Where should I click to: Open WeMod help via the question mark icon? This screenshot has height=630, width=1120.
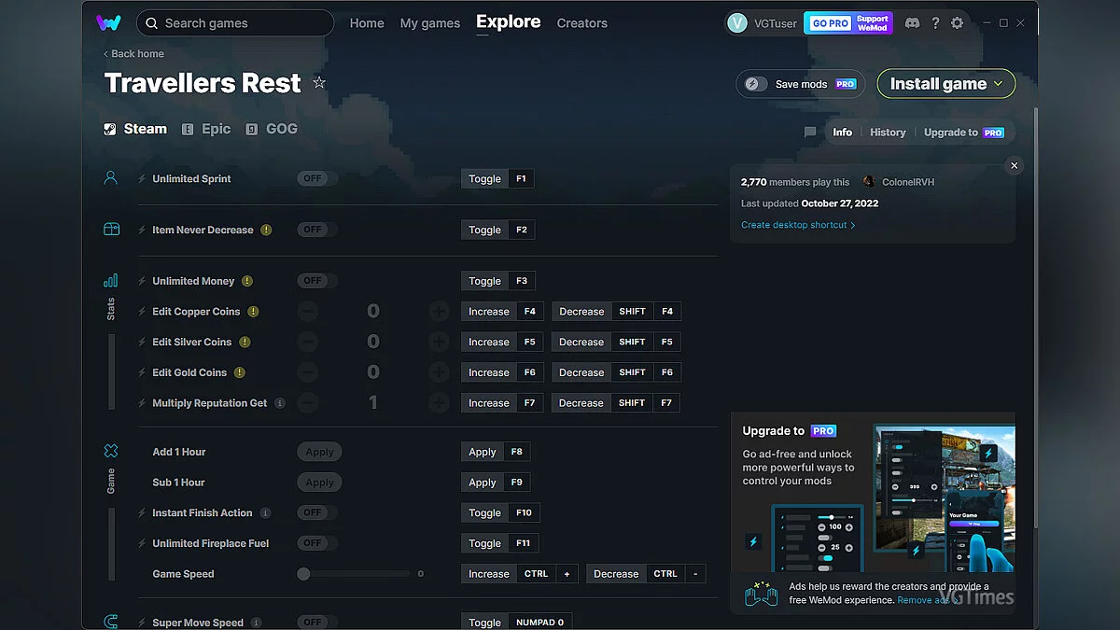pos(935,22)
